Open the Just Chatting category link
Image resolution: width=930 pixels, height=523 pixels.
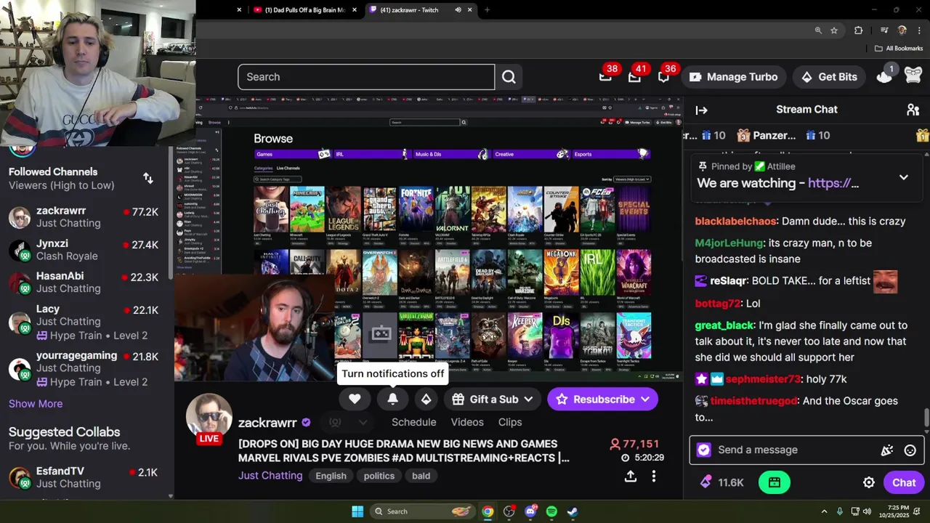[270, 476]
